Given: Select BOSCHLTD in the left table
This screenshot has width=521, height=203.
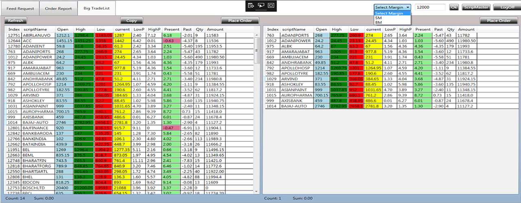Looking at the screenshot, I should 129,188.
